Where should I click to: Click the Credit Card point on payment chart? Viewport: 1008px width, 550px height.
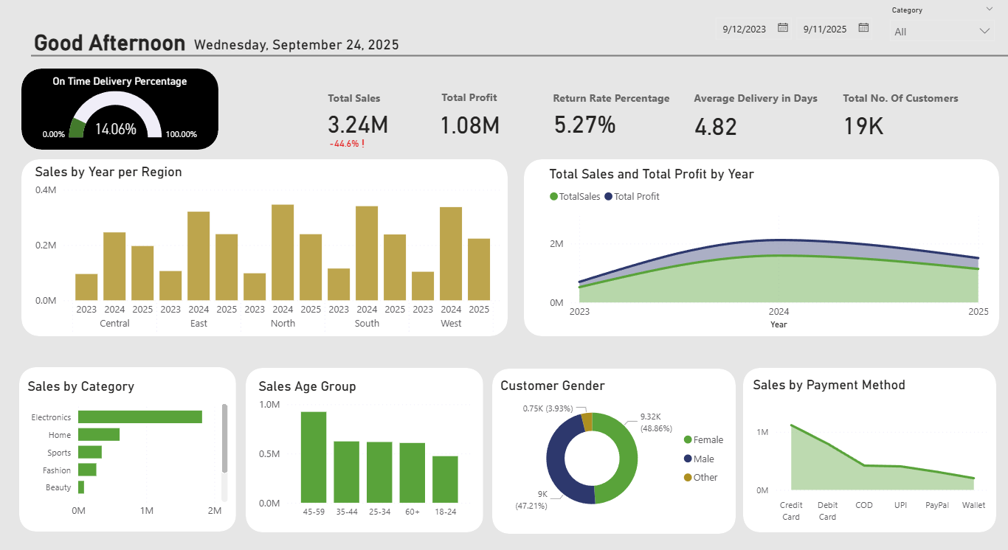click(x=791, y=425)
